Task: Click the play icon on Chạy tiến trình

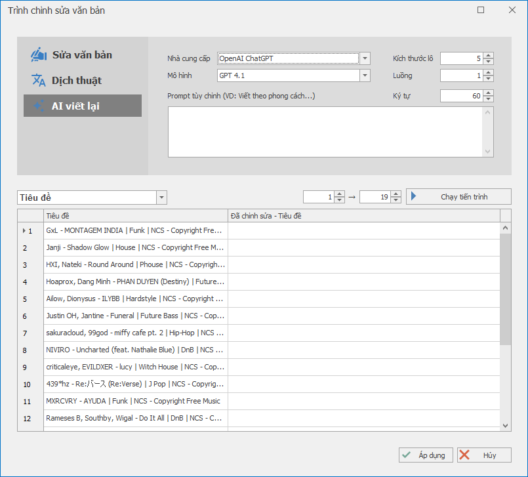Action: [x=415, y=197]
